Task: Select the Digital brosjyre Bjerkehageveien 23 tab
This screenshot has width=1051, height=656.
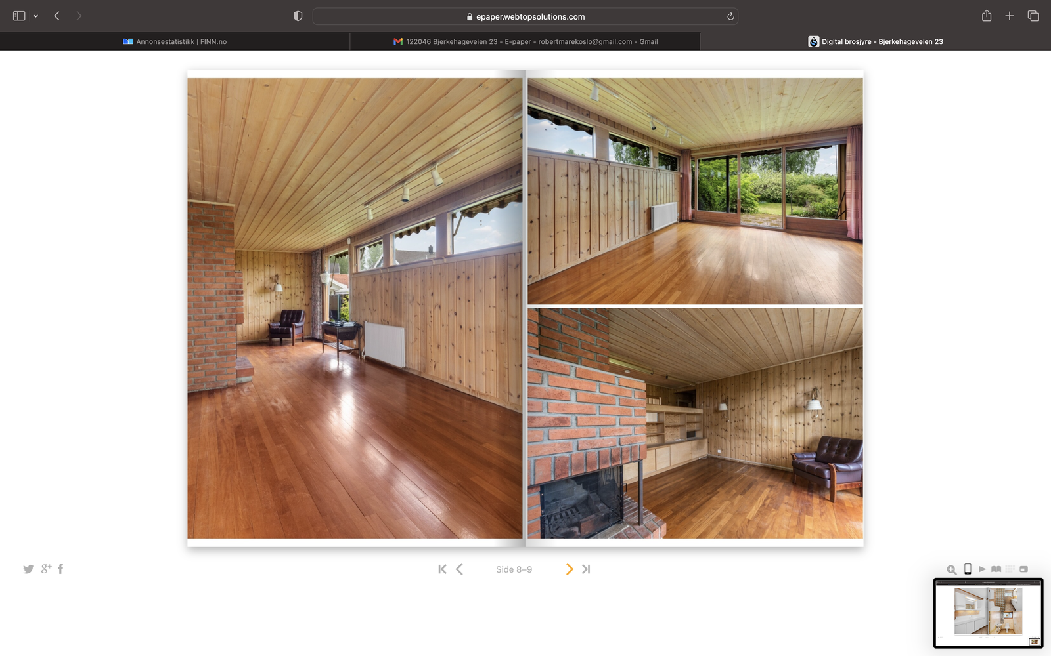Action: coord(876,41)
